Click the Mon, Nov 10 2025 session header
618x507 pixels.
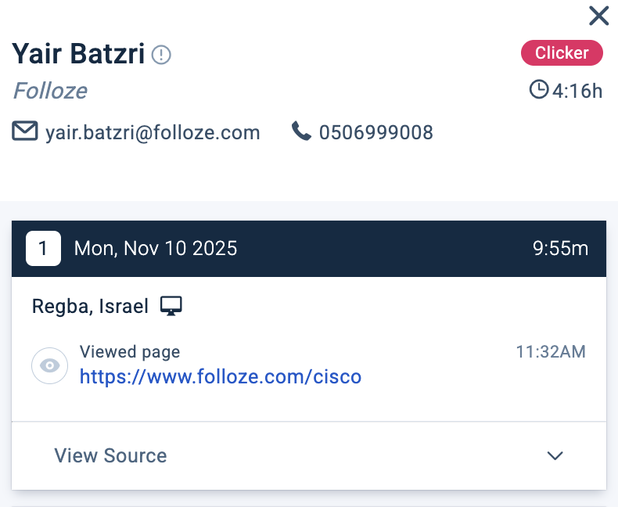click(x=156, y=249)
